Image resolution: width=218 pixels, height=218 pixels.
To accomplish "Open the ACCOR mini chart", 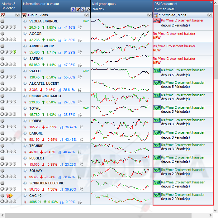I will (x=120, y=36).
